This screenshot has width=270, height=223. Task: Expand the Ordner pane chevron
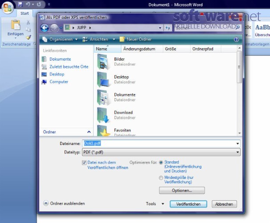coord(89,132)
